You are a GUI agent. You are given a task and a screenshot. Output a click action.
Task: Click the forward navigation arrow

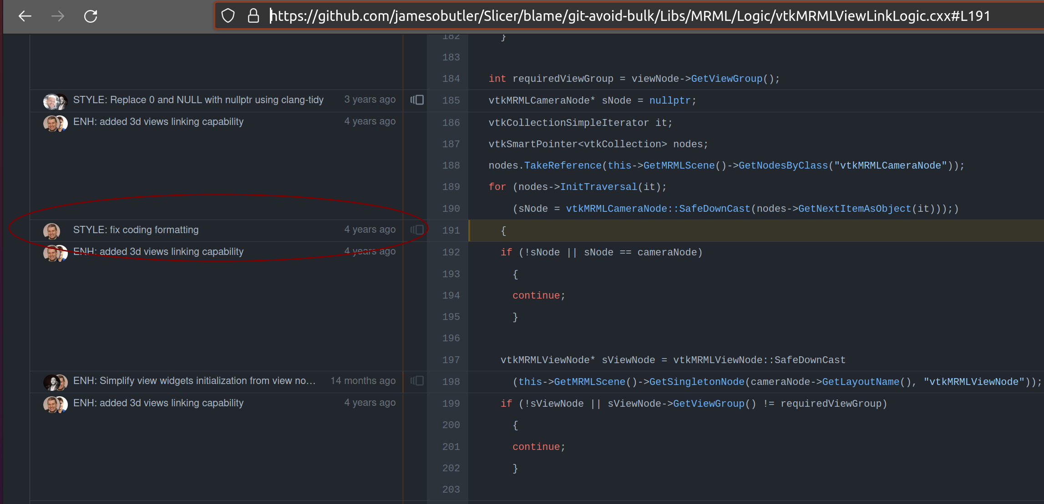[57, 16]
